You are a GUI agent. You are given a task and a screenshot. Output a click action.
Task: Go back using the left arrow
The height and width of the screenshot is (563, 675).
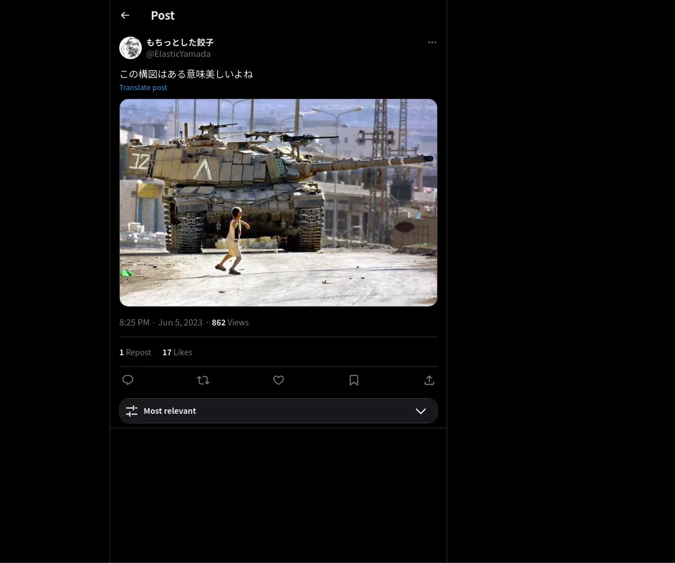pyautogui.click(x=125, y=15)
